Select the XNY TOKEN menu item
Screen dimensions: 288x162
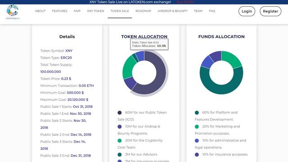pos(95,11)
